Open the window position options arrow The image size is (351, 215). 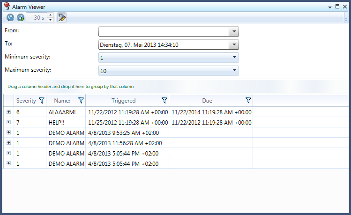coord(330,7)
